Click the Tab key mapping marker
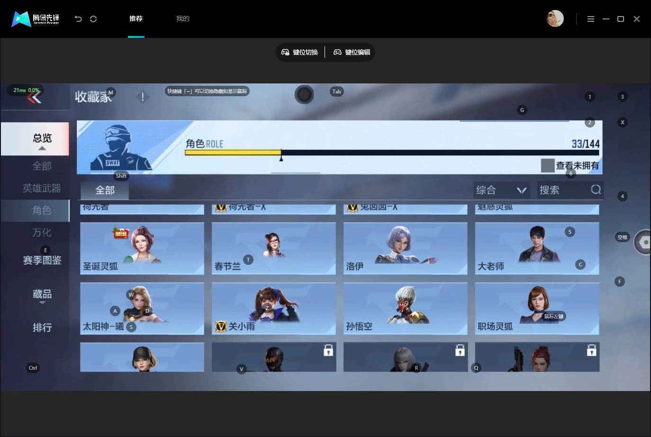Image resolution: width=651 pixels, height=437 pixels. [x=336, y=91]
